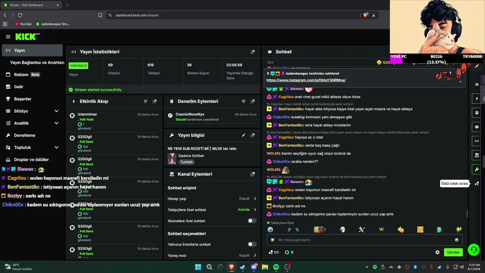Click the pencil icon above the chat sidebar
The width and height of the screenshot is (485, 273).
477,66
